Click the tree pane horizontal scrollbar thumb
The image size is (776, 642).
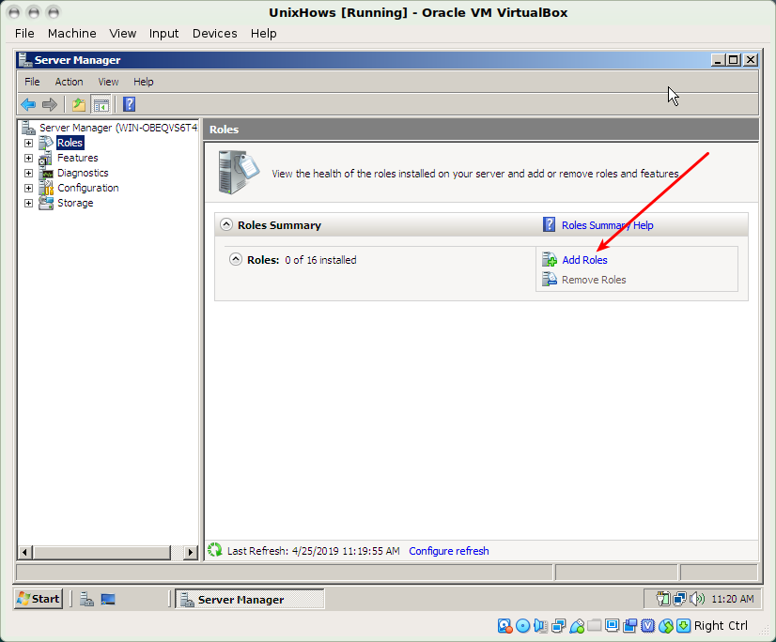(x=101, y=552)
